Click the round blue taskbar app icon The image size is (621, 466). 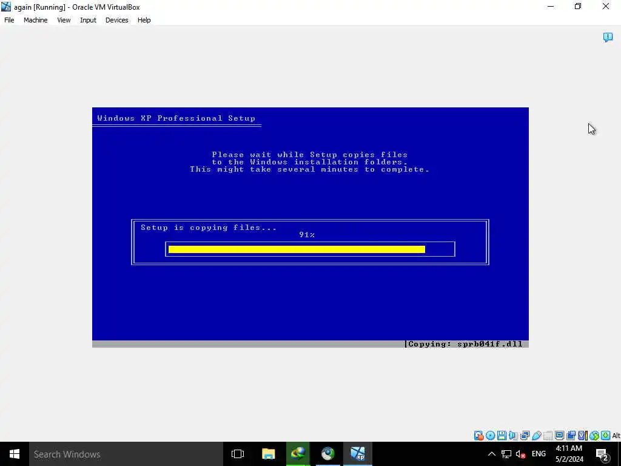(x=327, y=454)
